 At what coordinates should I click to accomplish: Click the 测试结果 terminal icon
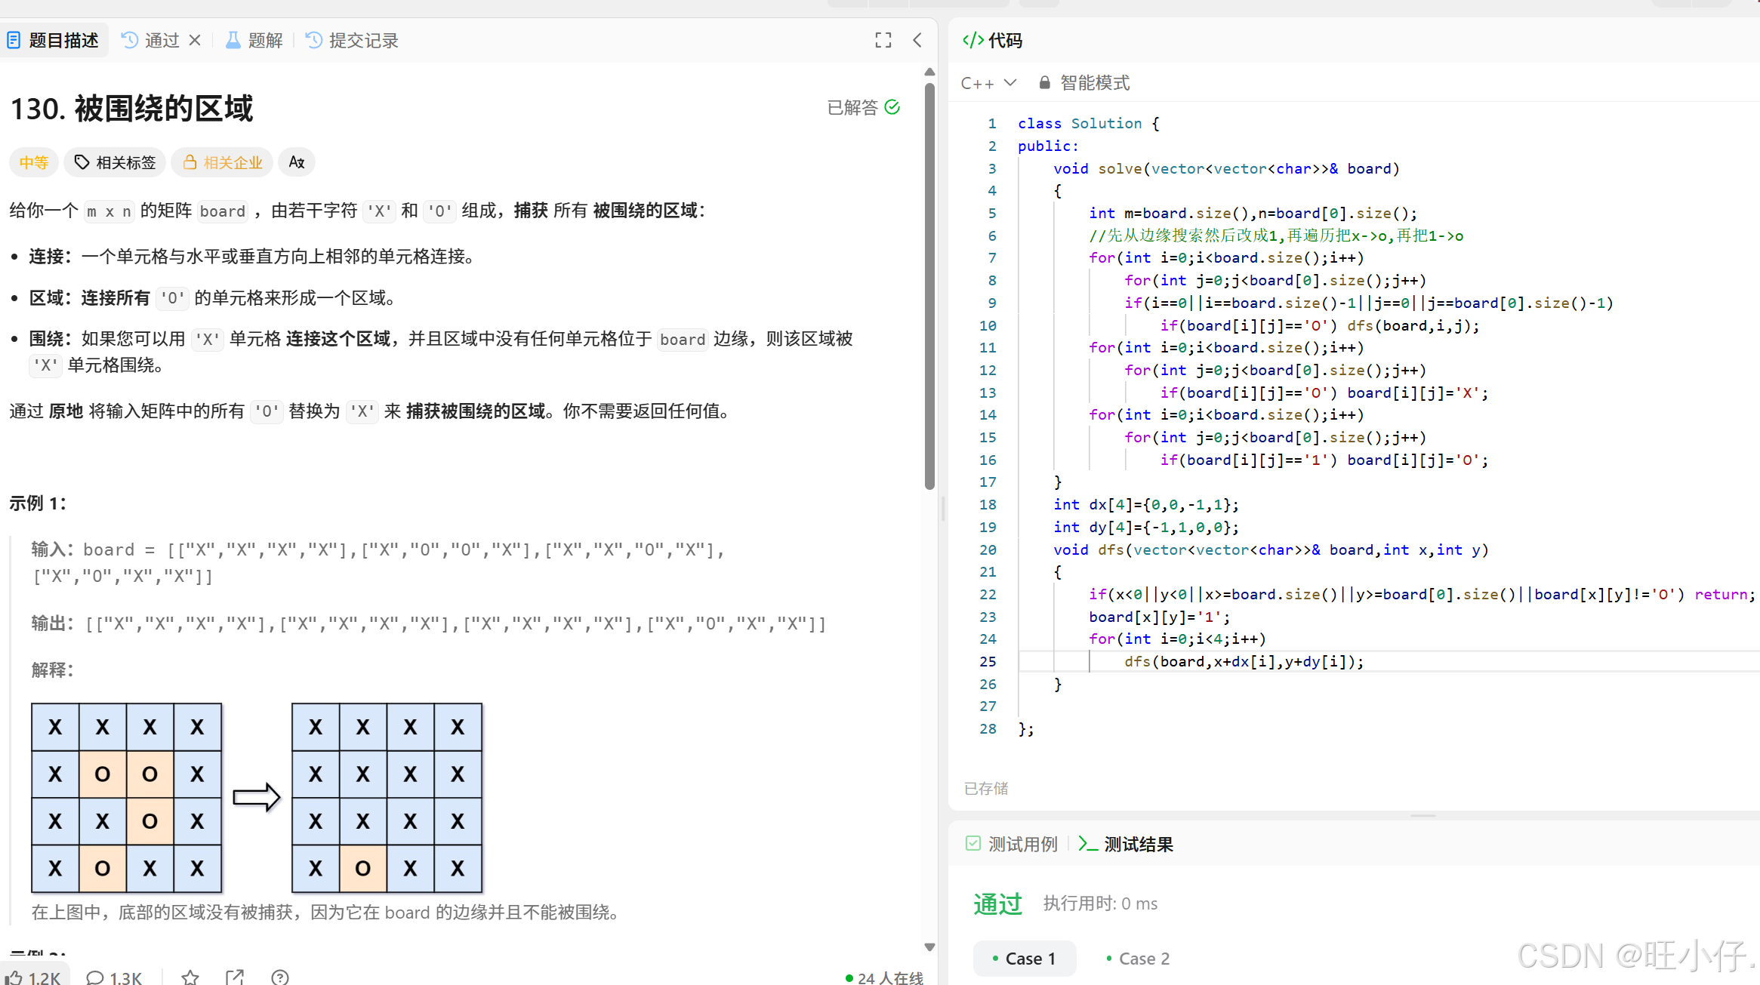click(1088, 844)
